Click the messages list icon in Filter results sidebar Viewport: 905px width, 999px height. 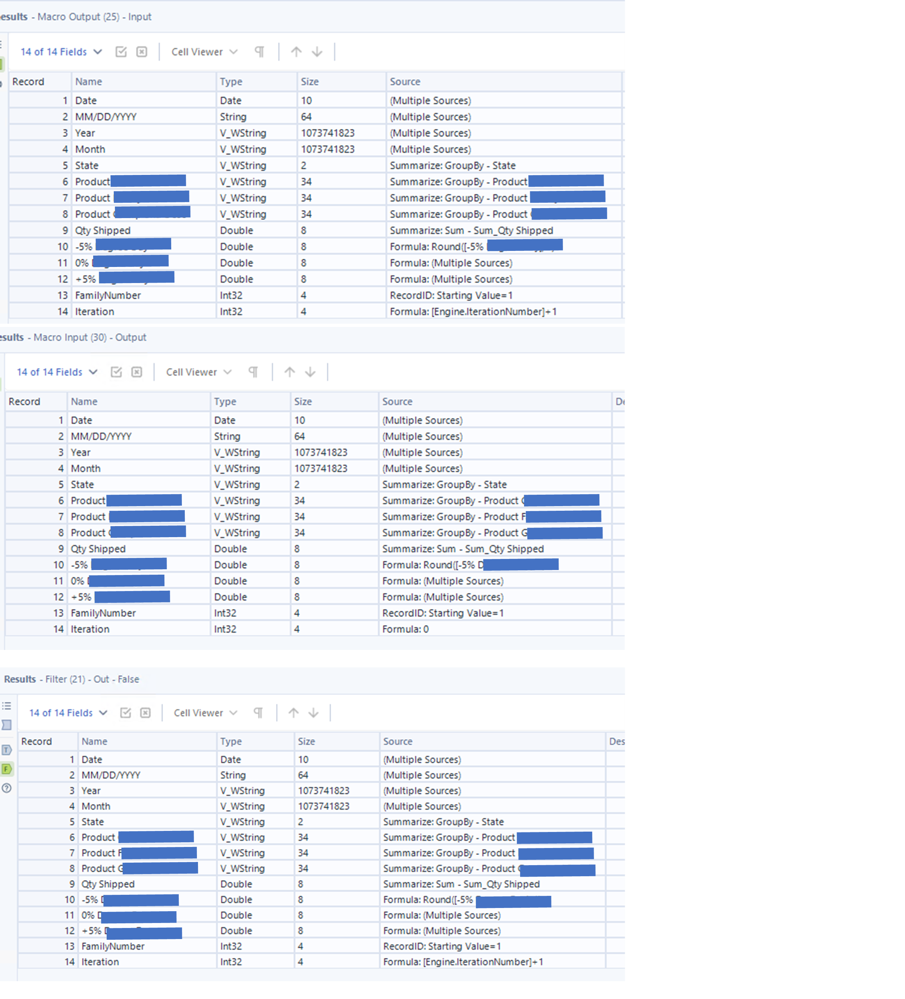(x=6, y=706)
